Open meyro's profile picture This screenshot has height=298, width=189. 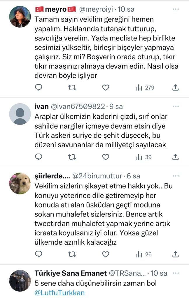20,17
